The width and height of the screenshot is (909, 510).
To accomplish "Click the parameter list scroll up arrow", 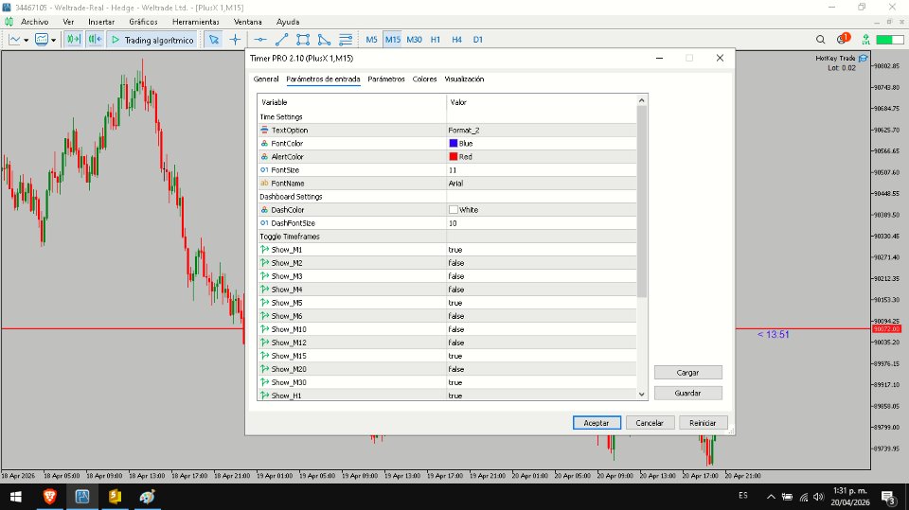I will coord(642,100).
